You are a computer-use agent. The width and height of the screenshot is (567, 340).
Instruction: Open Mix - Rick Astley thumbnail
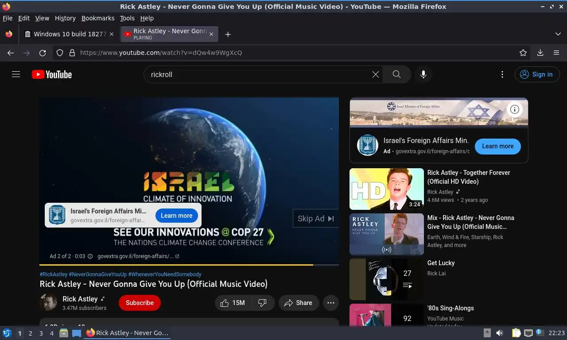[387, 234]
